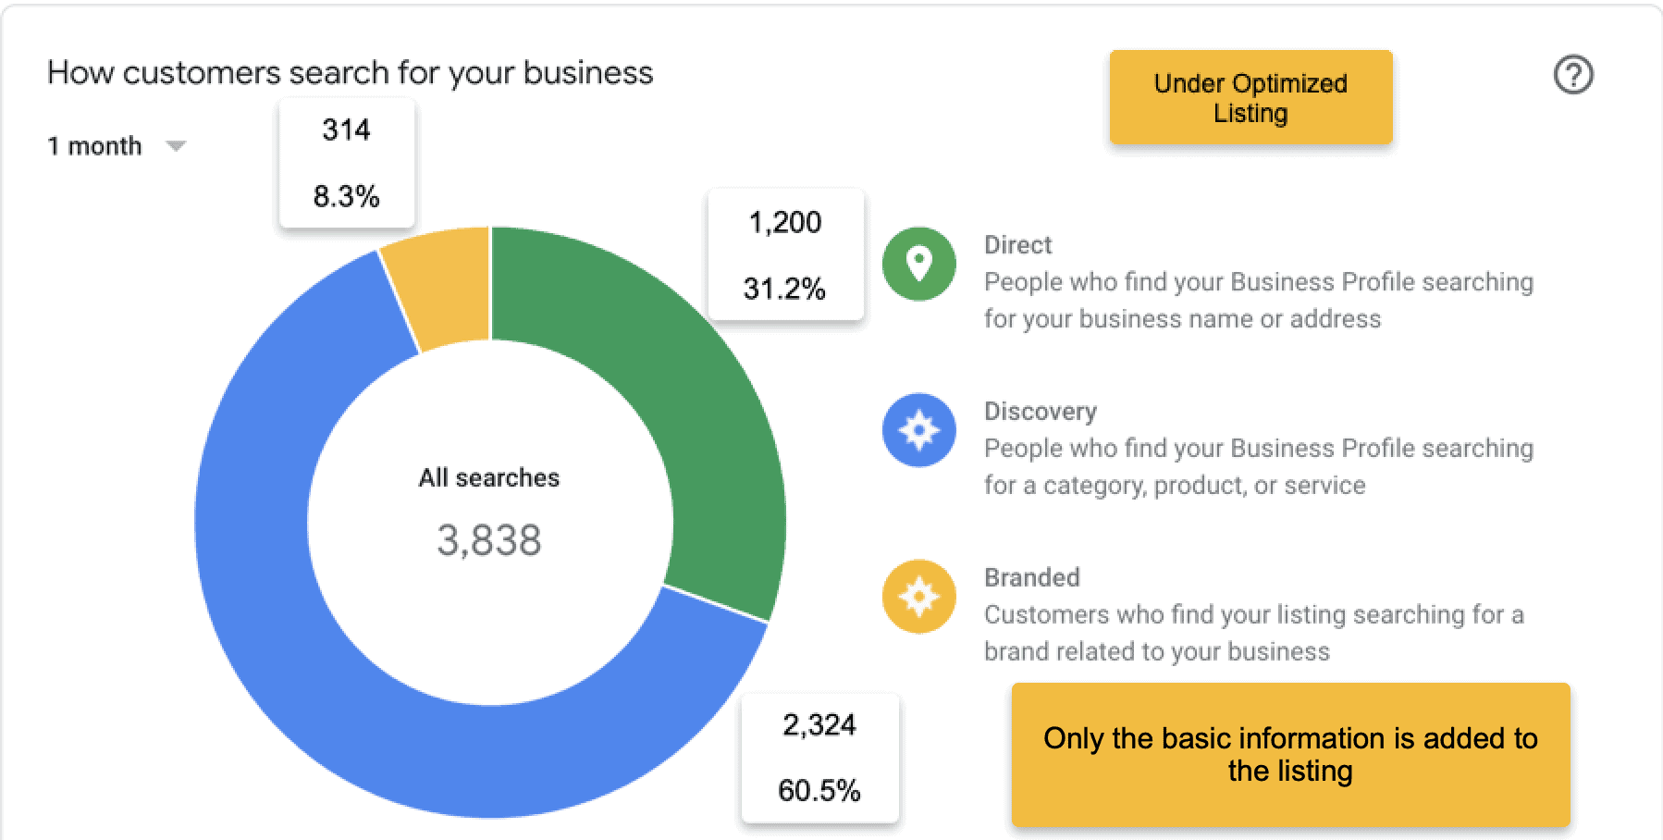Click the green Direct location pin icon
The height and width of the screenshot is (840, 1663).
(x=918, y=264)
